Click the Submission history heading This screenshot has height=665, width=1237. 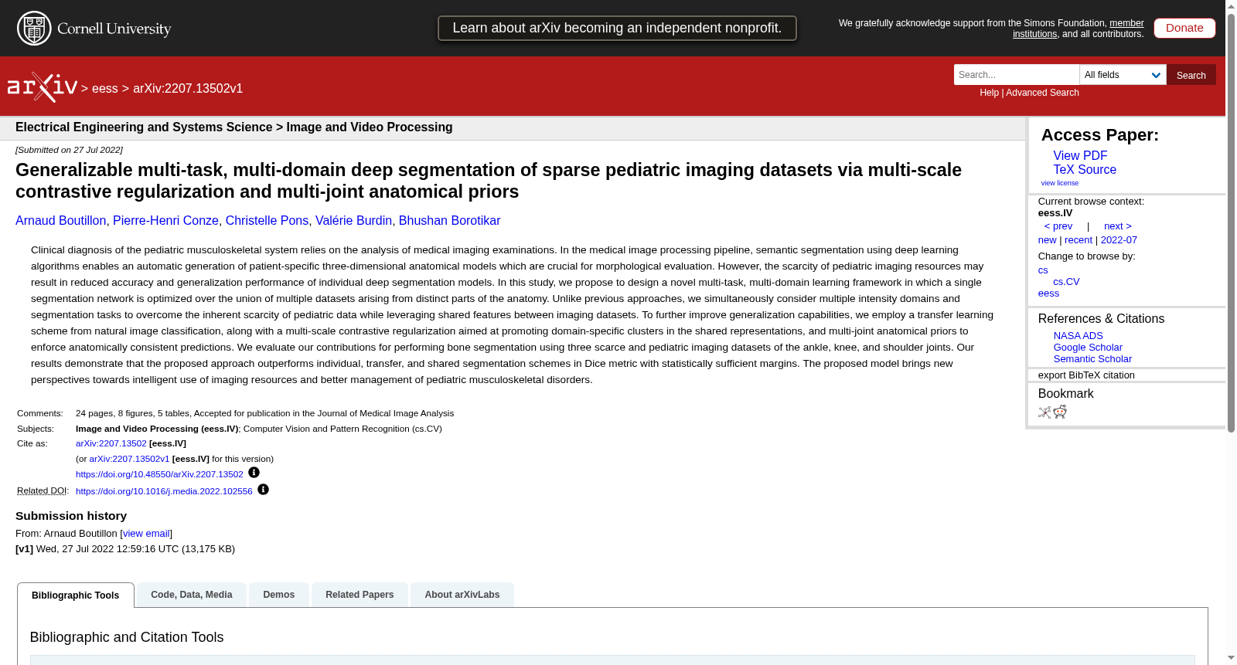71,516
